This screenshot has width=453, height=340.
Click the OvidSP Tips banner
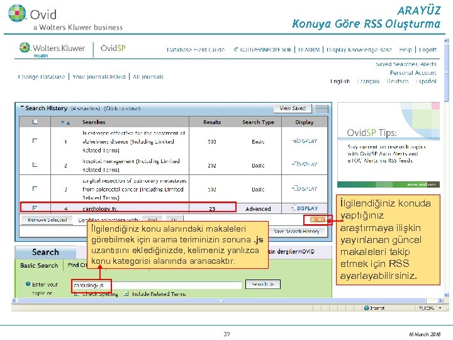pos(389,145)
